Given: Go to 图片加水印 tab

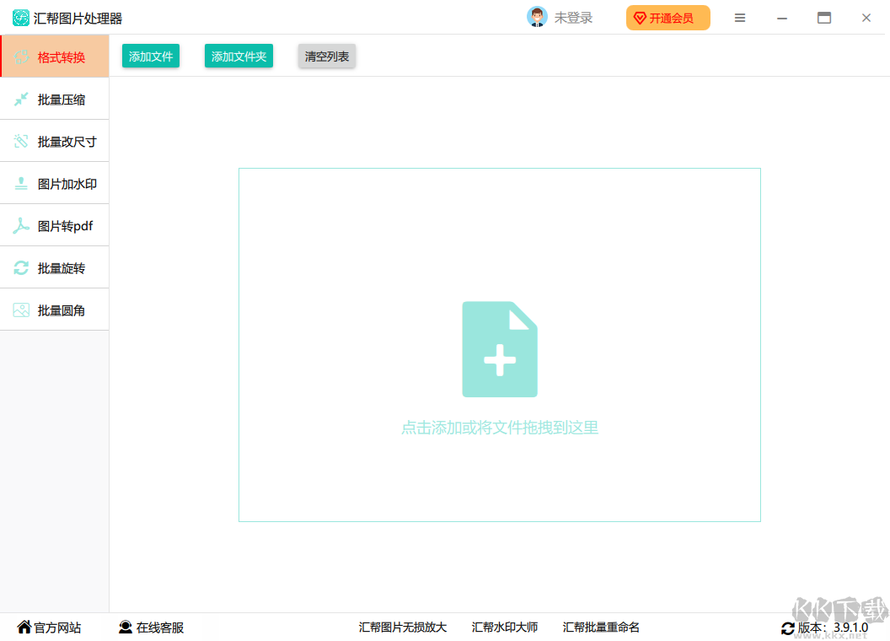Looking at the screenshot, I should click(55, 183).
